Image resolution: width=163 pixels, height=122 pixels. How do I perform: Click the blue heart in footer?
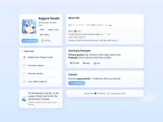coord(95,93)
